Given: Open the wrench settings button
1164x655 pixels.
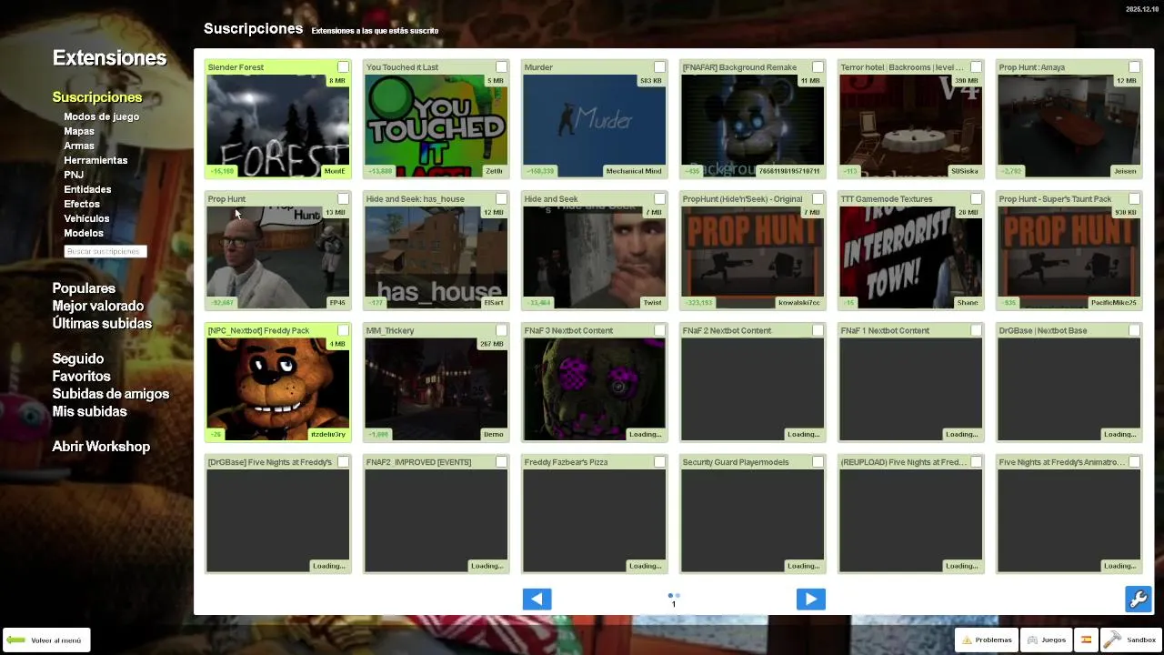Looking at the screenshot, I should [x=1139, y=599].
